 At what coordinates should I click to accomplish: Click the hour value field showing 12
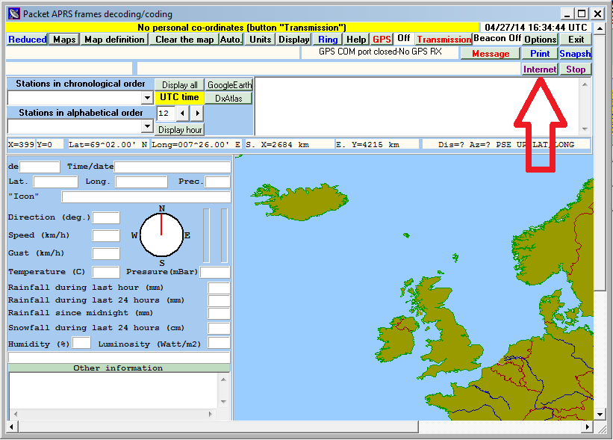[166, 114]
